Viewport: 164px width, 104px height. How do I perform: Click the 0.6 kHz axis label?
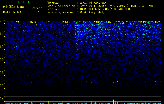click(2, 99)
